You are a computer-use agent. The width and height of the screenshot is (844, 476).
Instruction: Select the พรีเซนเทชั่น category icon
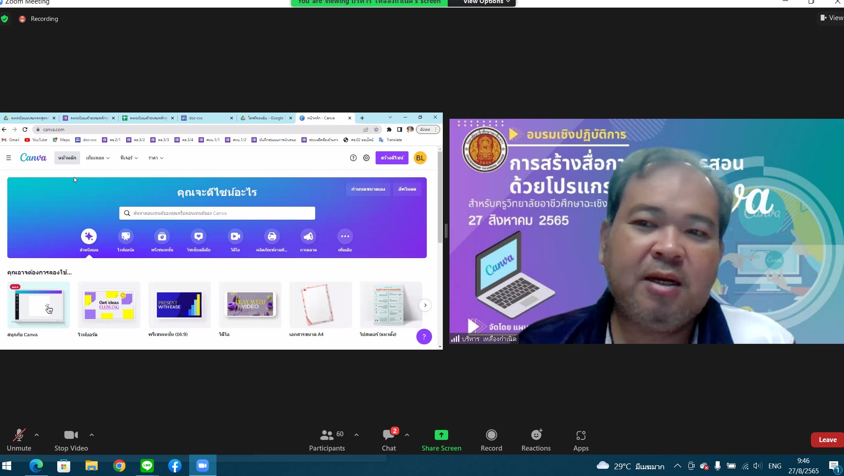(162, 236)
